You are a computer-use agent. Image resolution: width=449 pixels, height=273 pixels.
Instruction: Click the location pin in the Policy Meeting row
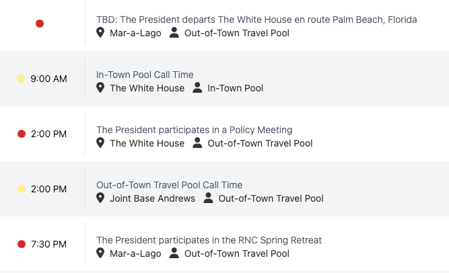101,143
